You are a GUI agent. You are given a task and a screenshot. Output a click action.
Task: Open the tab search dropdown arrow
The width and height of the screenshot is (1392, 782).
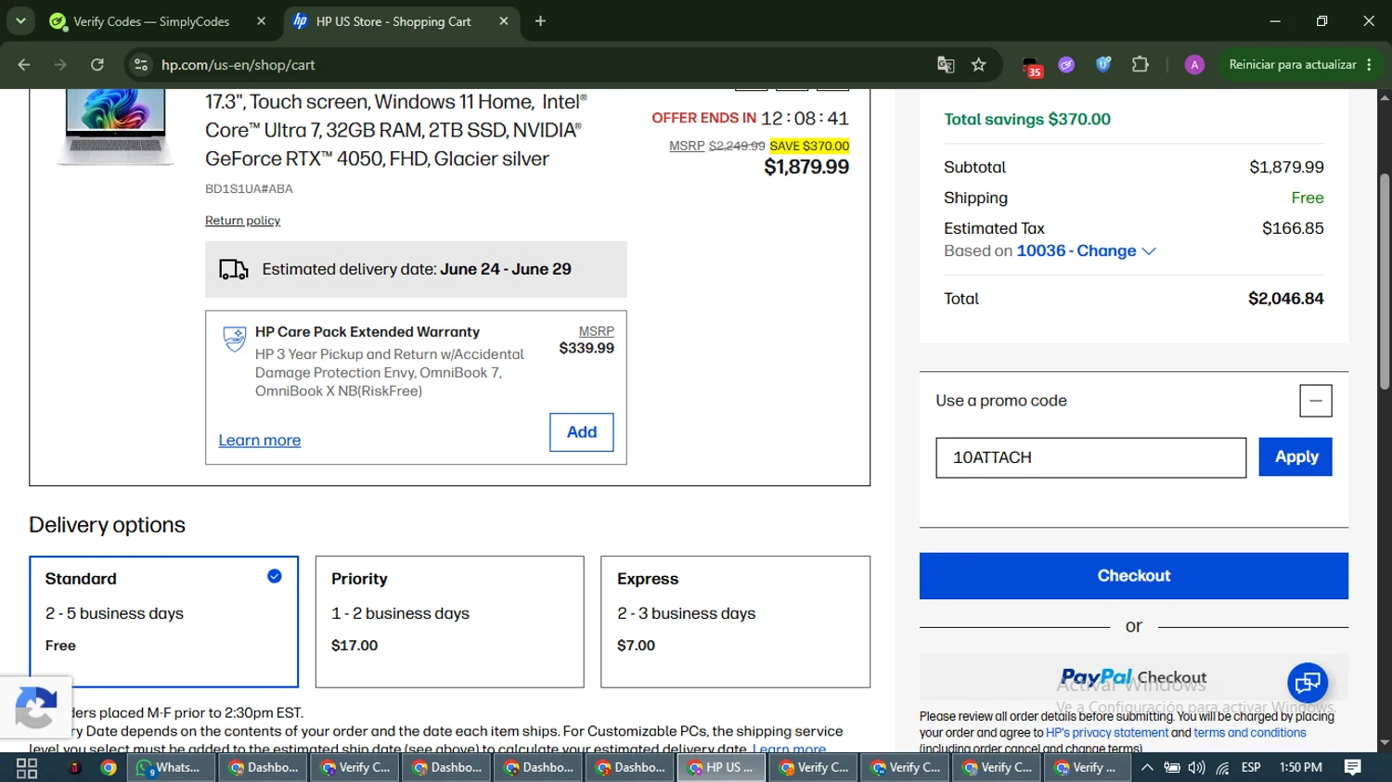20,20
